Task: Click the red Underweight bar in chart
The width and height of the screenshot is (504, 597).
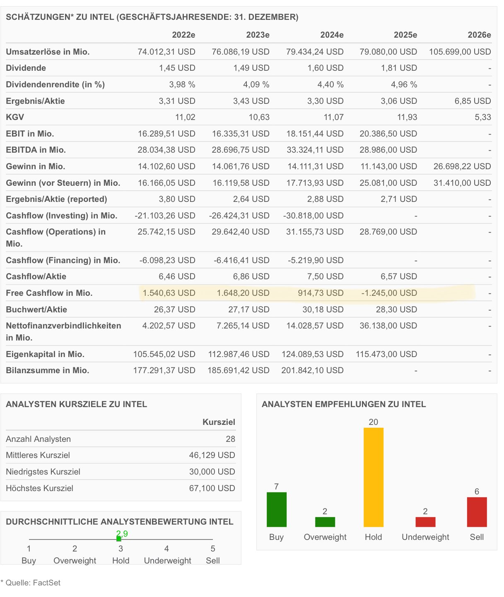Action: pyautogui.click(x=425, y=522)
